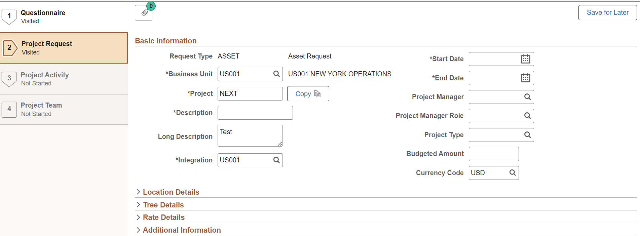Open the attachments paperclip icon
Viewport: 640px width, 236px height.
coord(144,13)
